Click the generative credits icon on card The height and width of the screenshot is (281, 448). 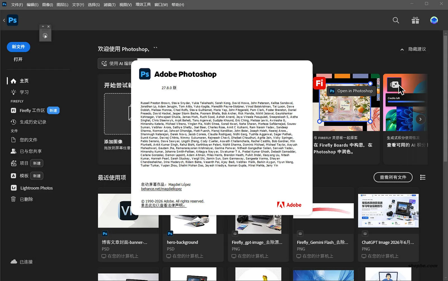point(394,85)
